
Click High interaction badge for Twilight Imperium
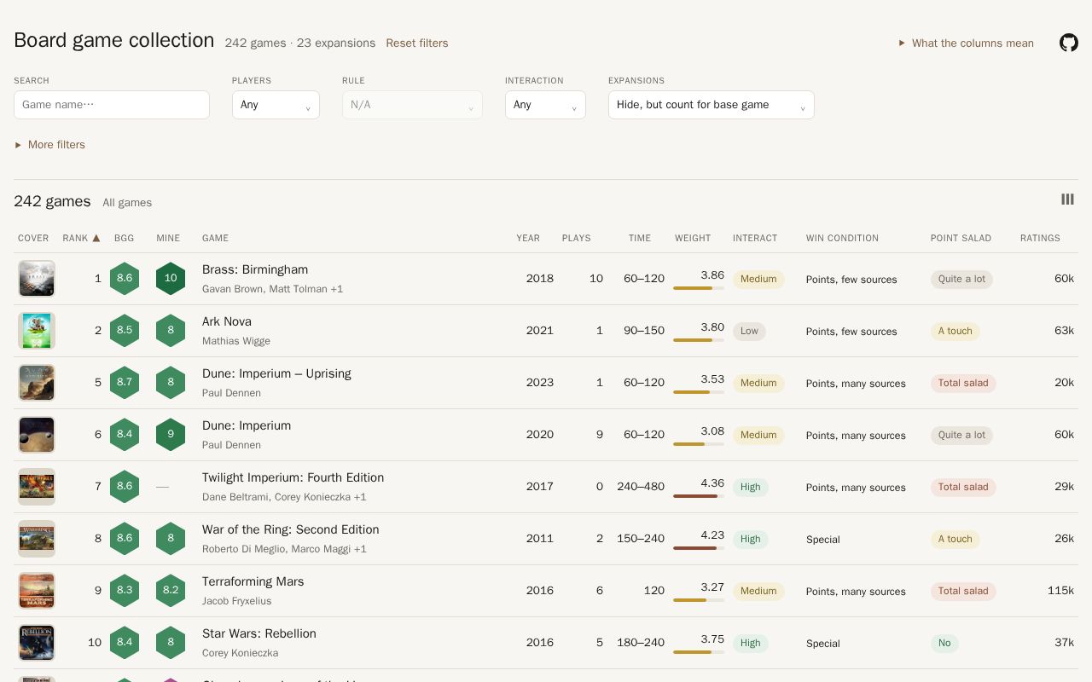coord(751,487)
